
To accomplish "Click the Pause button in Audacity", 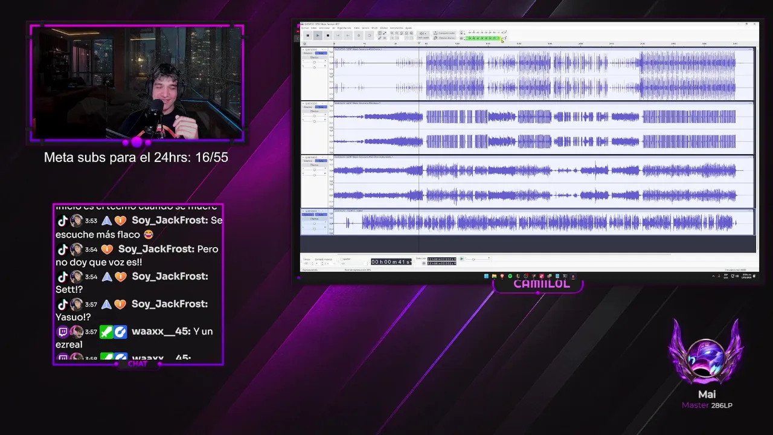I will coord(307,36).
